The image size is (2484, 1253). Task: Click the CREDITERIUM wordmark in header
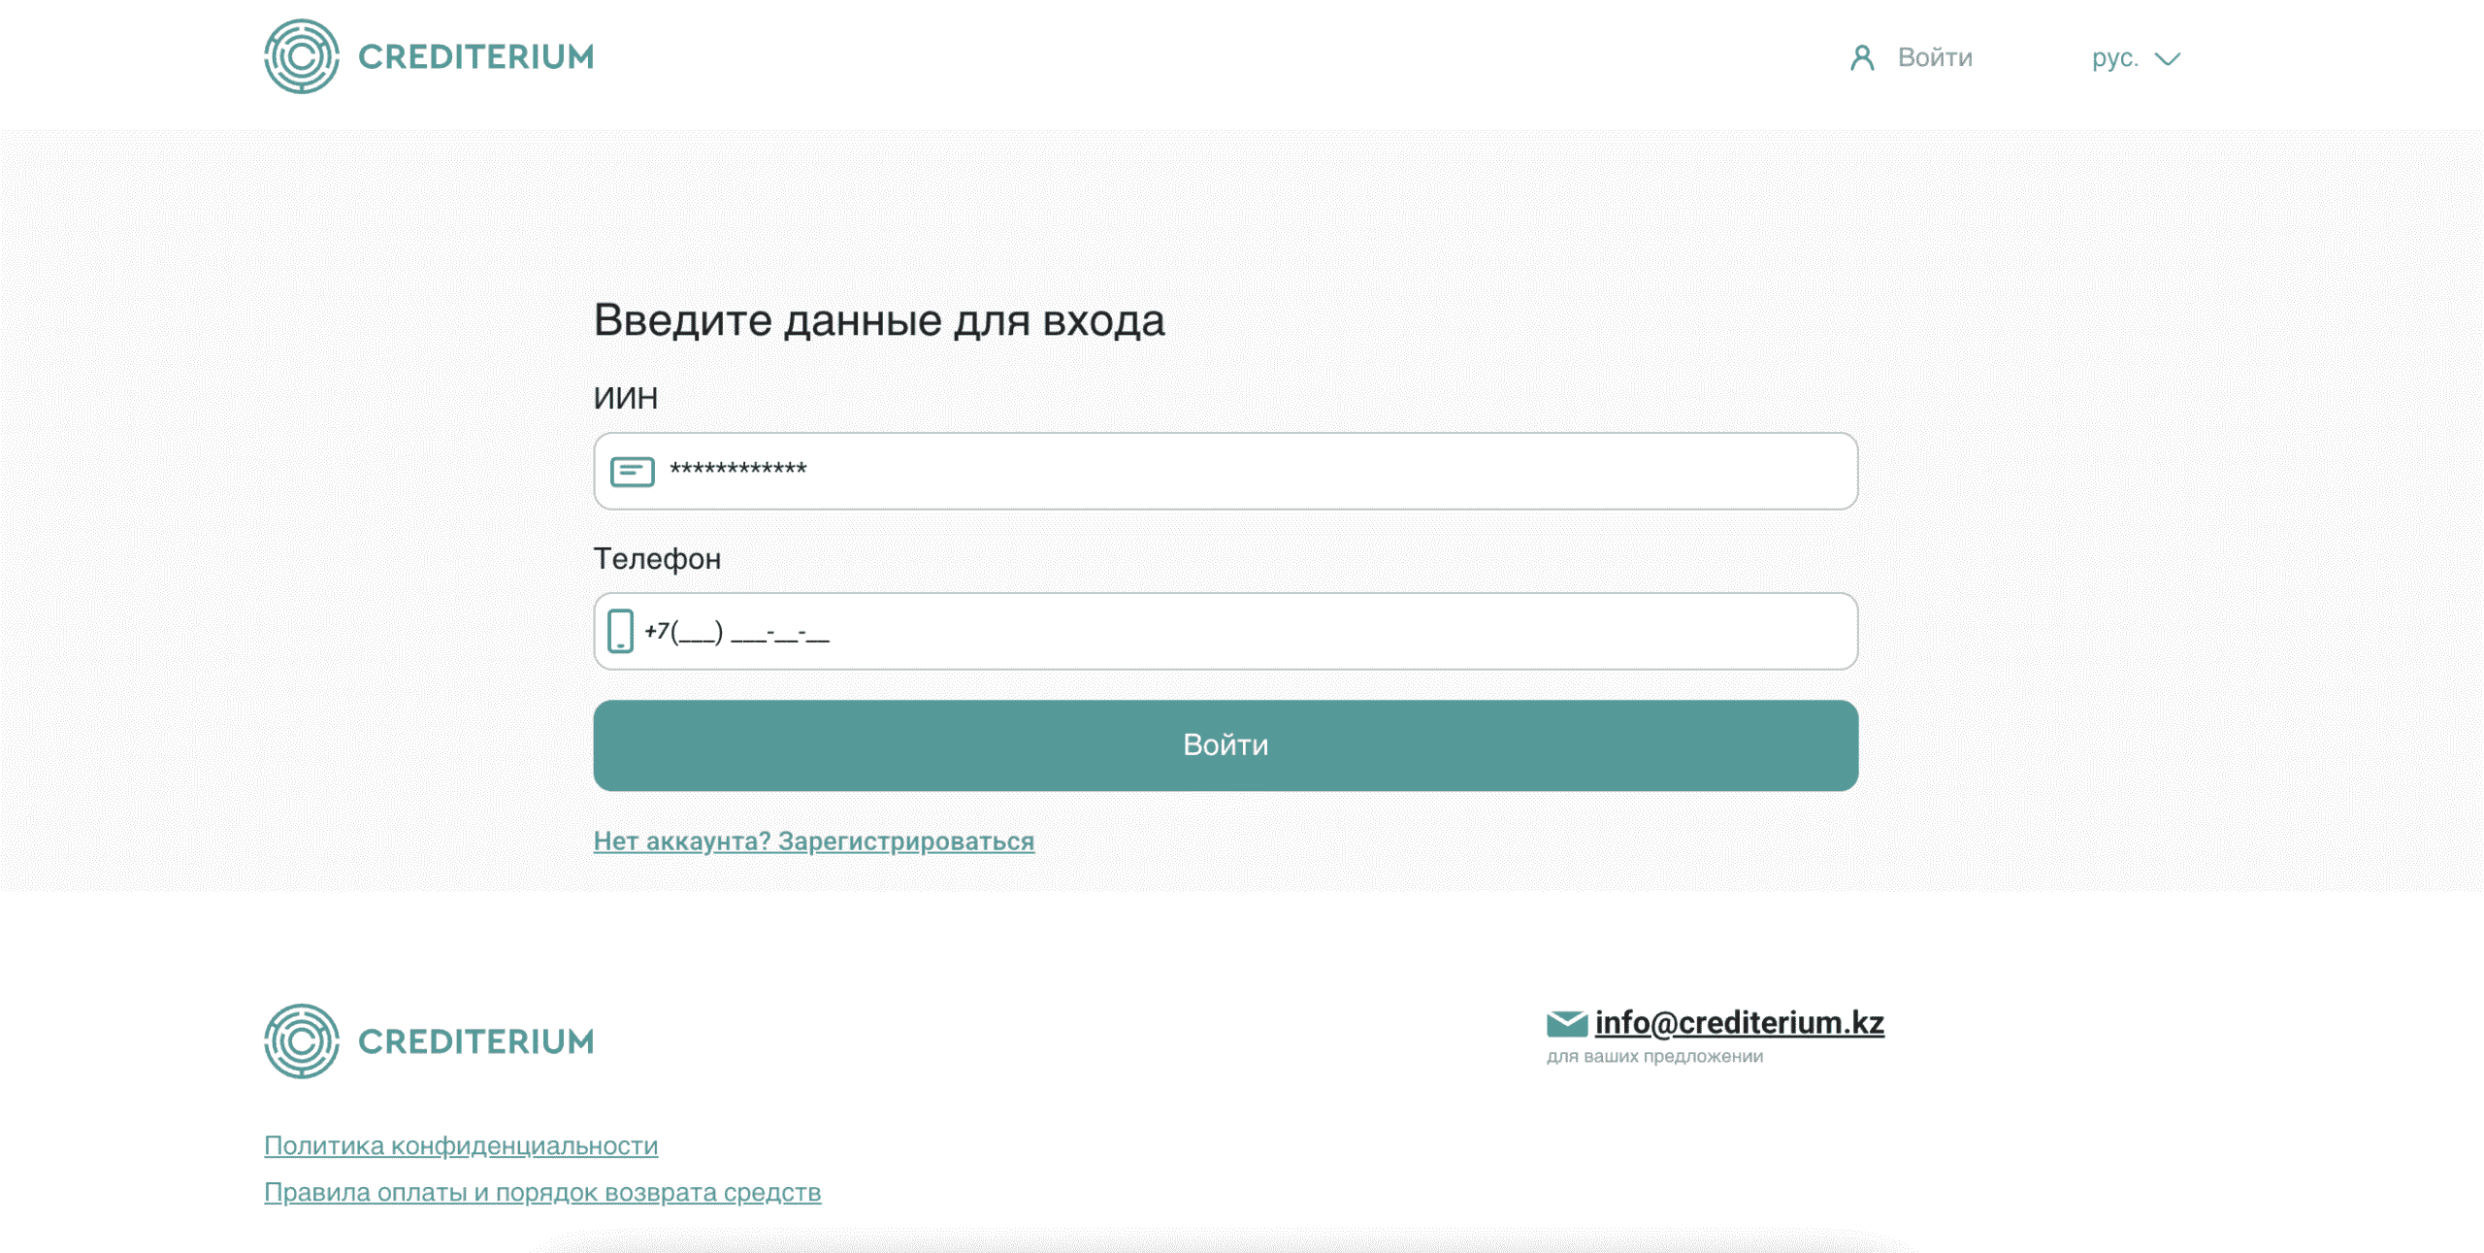click(x=475, y=57)
